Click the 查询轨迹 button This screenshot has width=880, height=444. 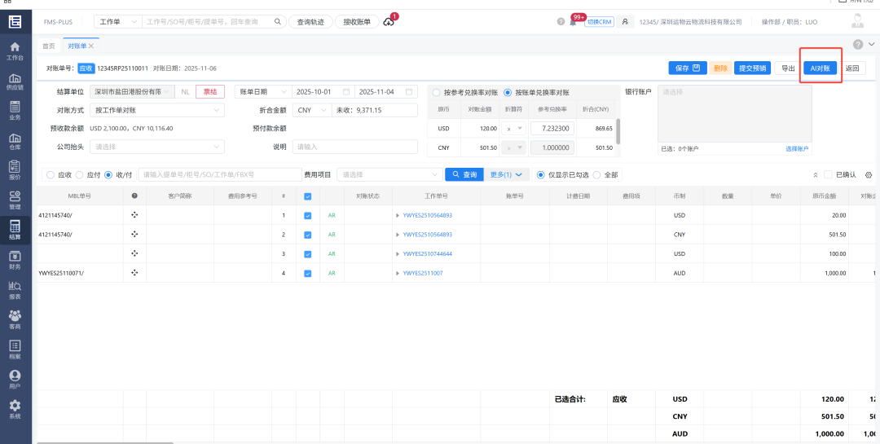tap(310, 22)
